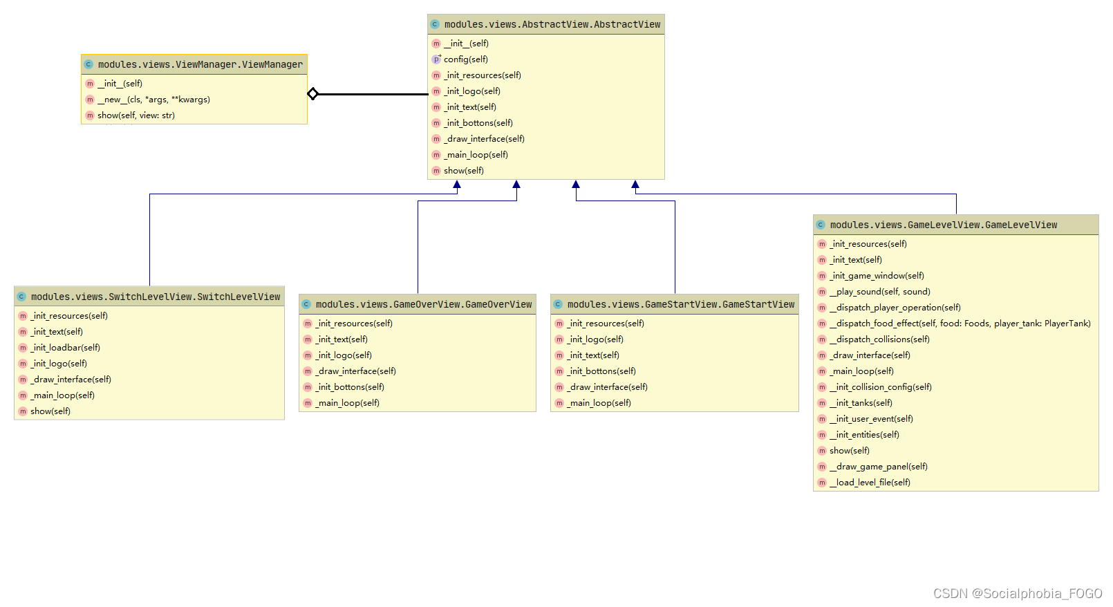Click method icon beside AbstractView _init_bottons(self)
This screenshot has height=607, width=1113.
pyautogui.click(x=436, y=123)
